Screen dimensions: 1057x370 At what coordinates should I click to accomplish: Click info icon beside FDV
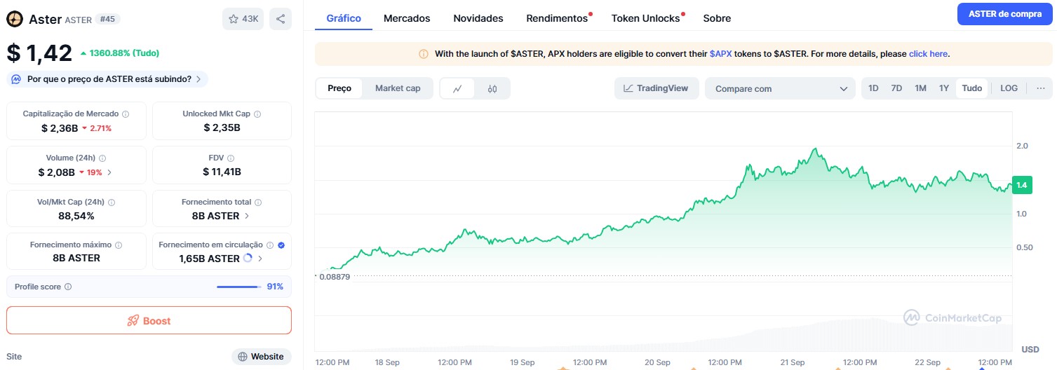pos(231,158)
